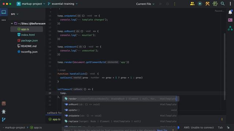
Task: Choose onUpdate completion suggestion
Action: tap(120, 116)
